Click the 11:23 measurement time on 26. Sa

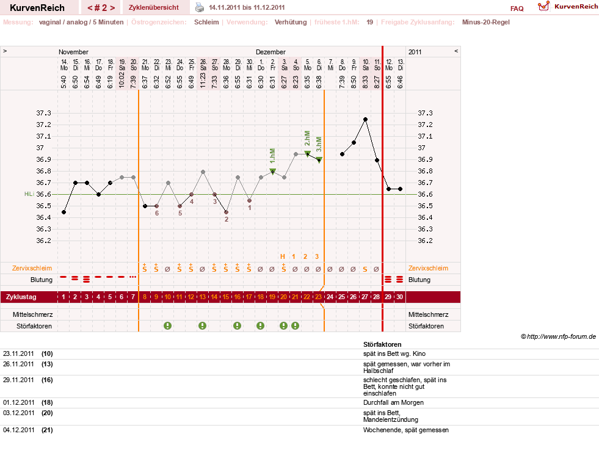pos(203,80)
